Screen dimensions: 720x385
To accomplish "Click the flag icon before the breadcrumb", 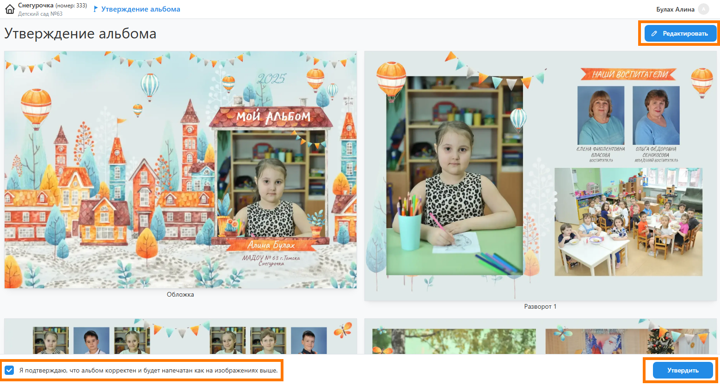I will [96, 9].
